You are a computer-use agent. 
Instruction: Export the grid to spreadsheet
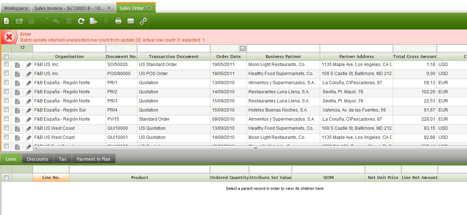pyautogui.click(x=94, y=21)
